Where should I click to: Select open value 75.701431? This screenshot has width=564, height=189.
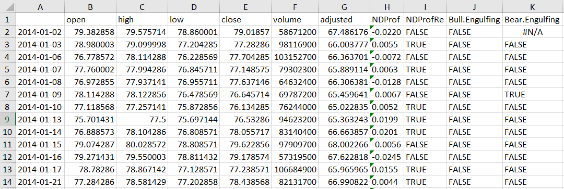click(91, 119)
